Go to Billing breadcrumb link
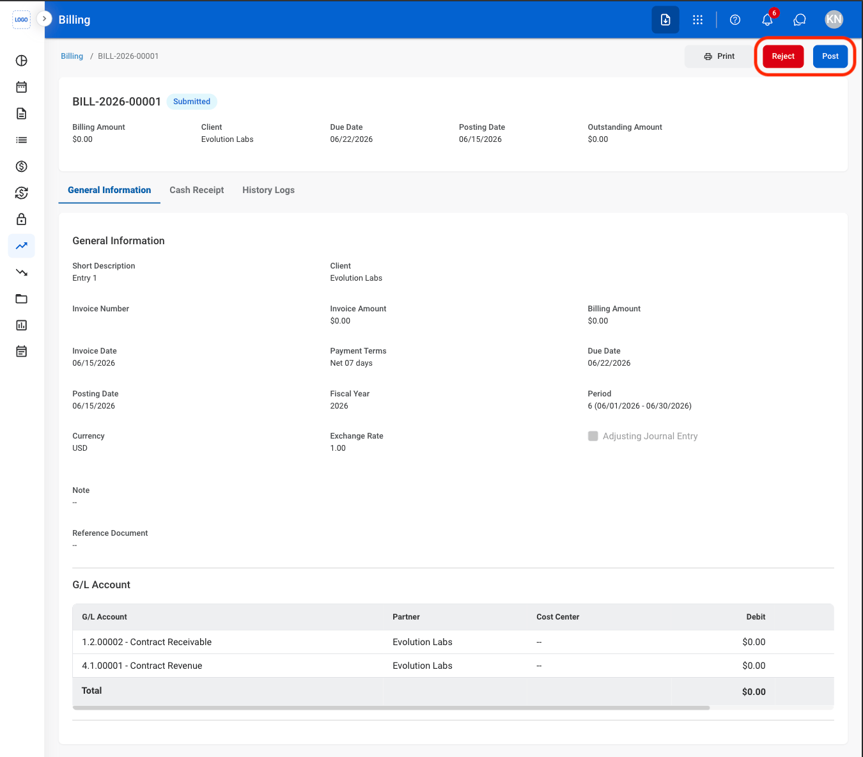The image size is (863, 757). pyautogui.click(x=72, y=56)
